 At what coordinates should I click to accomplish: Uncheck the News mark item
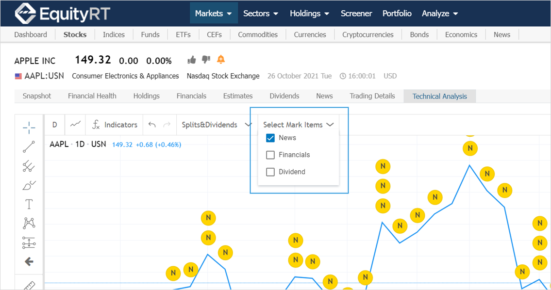click(270, 138)
